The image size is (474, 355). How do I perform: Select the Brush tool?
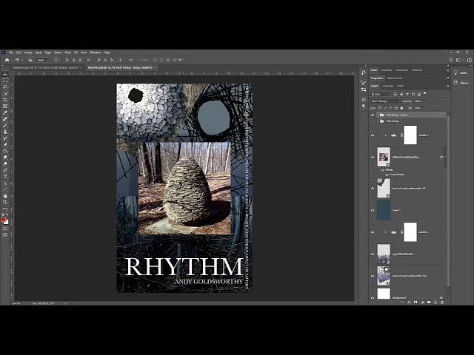tap(5, 126)
